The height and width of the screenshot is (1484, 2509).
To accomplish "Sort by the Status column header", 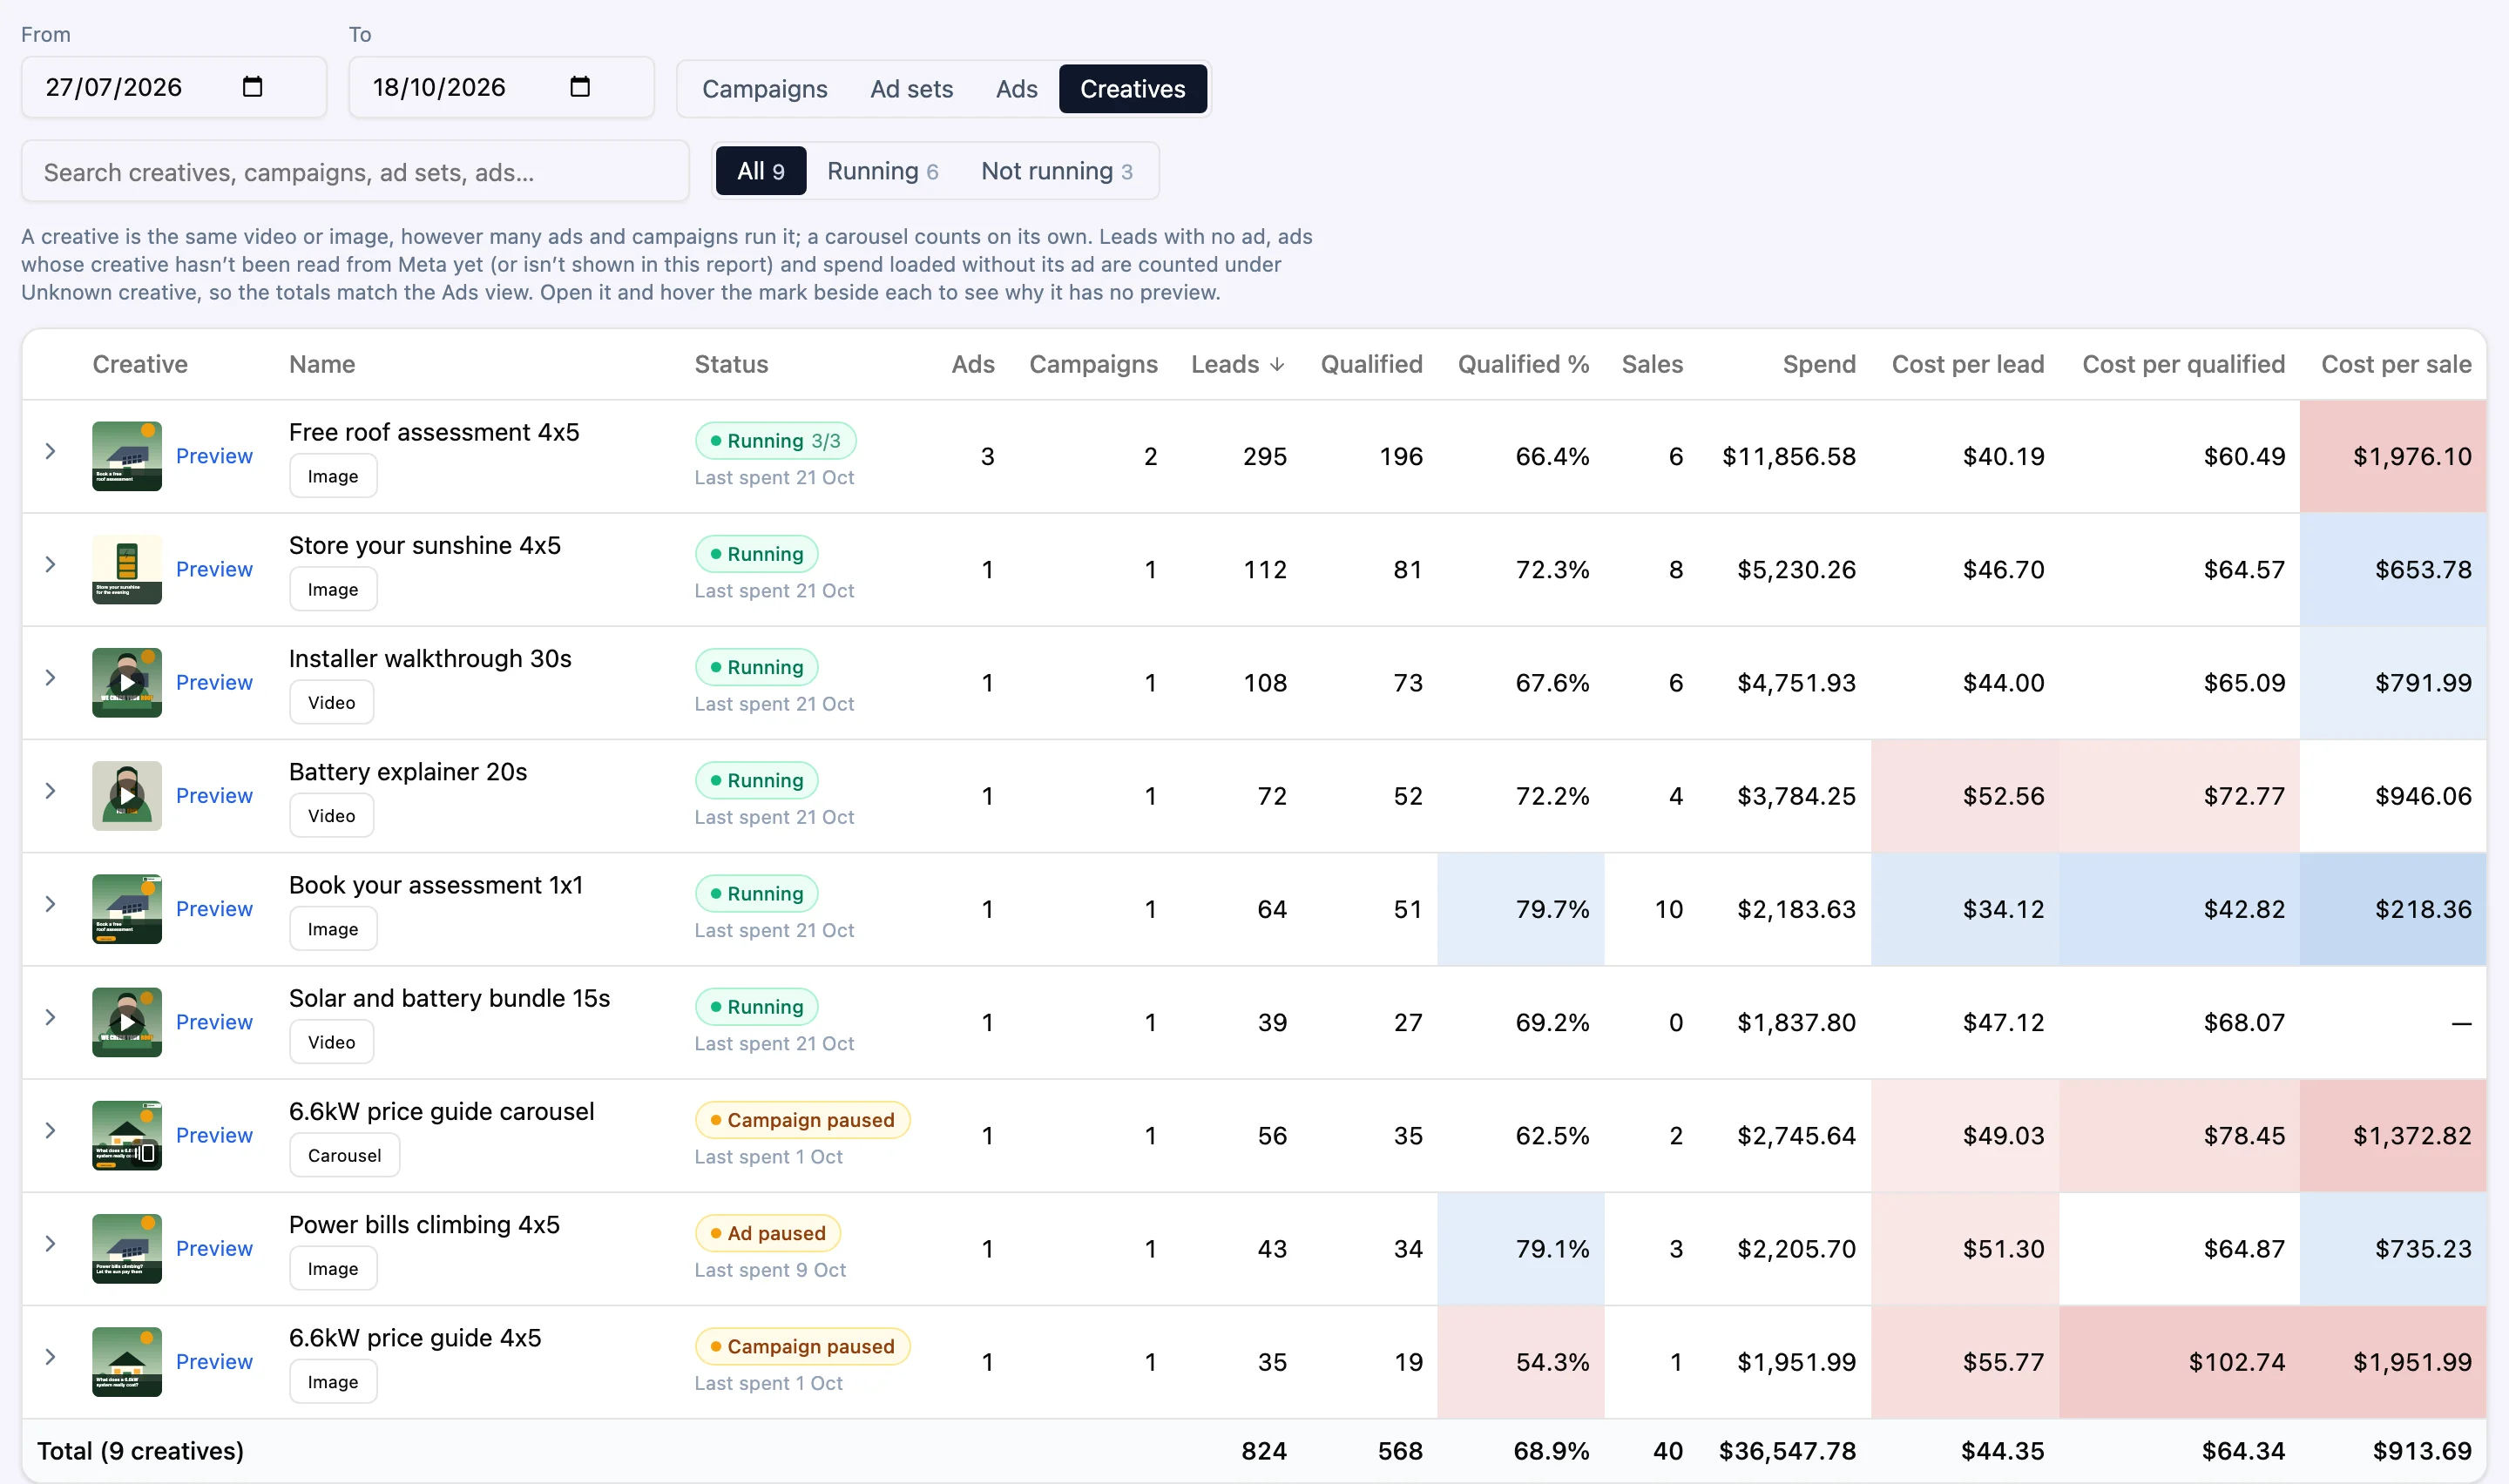I will tap(731, 364).
